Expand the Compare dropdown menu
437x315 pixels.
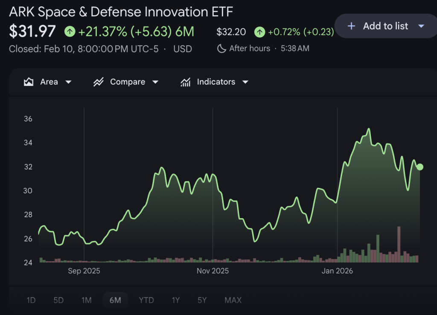155,82
